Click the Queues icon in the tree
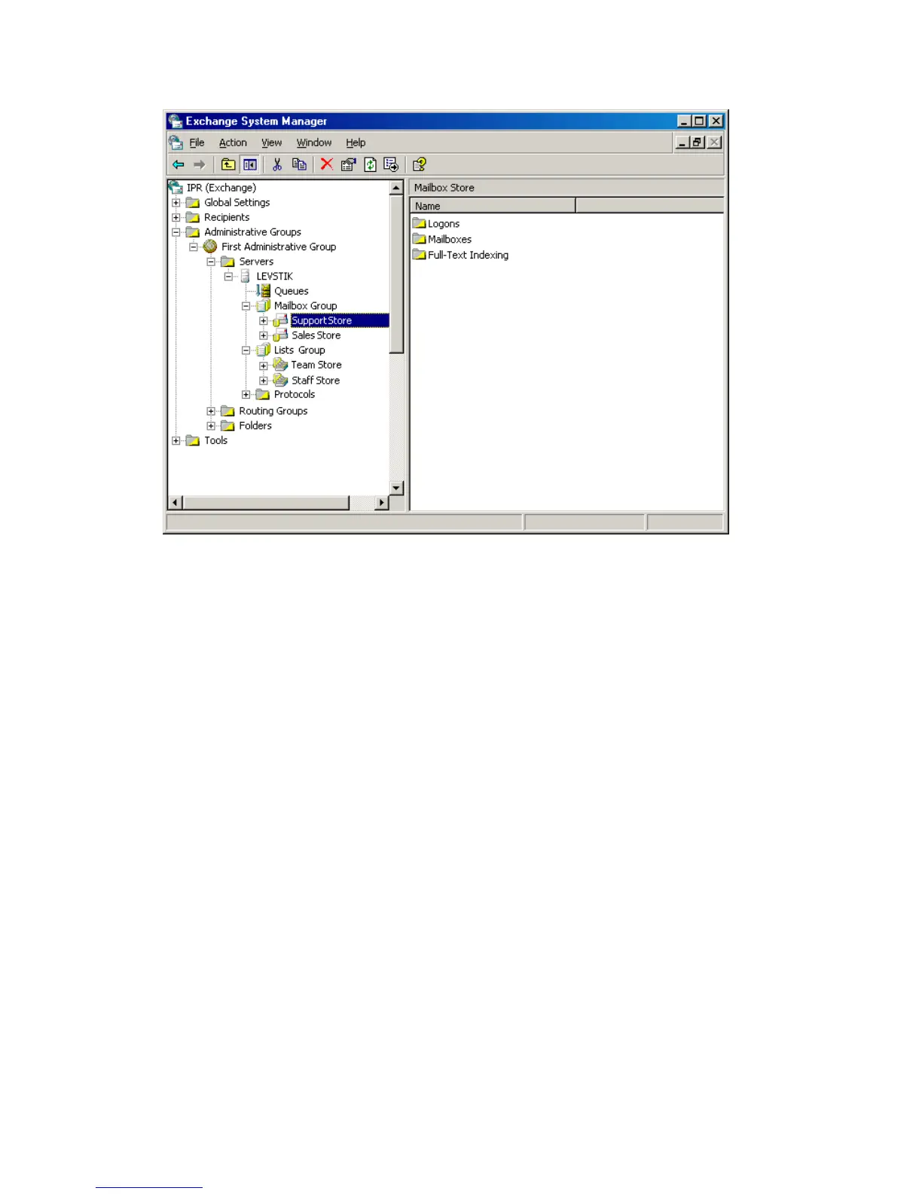This screenshot has width=922, height=1194. coord(264,291)
